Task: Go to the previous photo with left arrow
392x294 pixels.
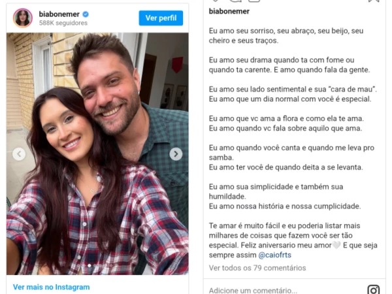Action: 19,154
